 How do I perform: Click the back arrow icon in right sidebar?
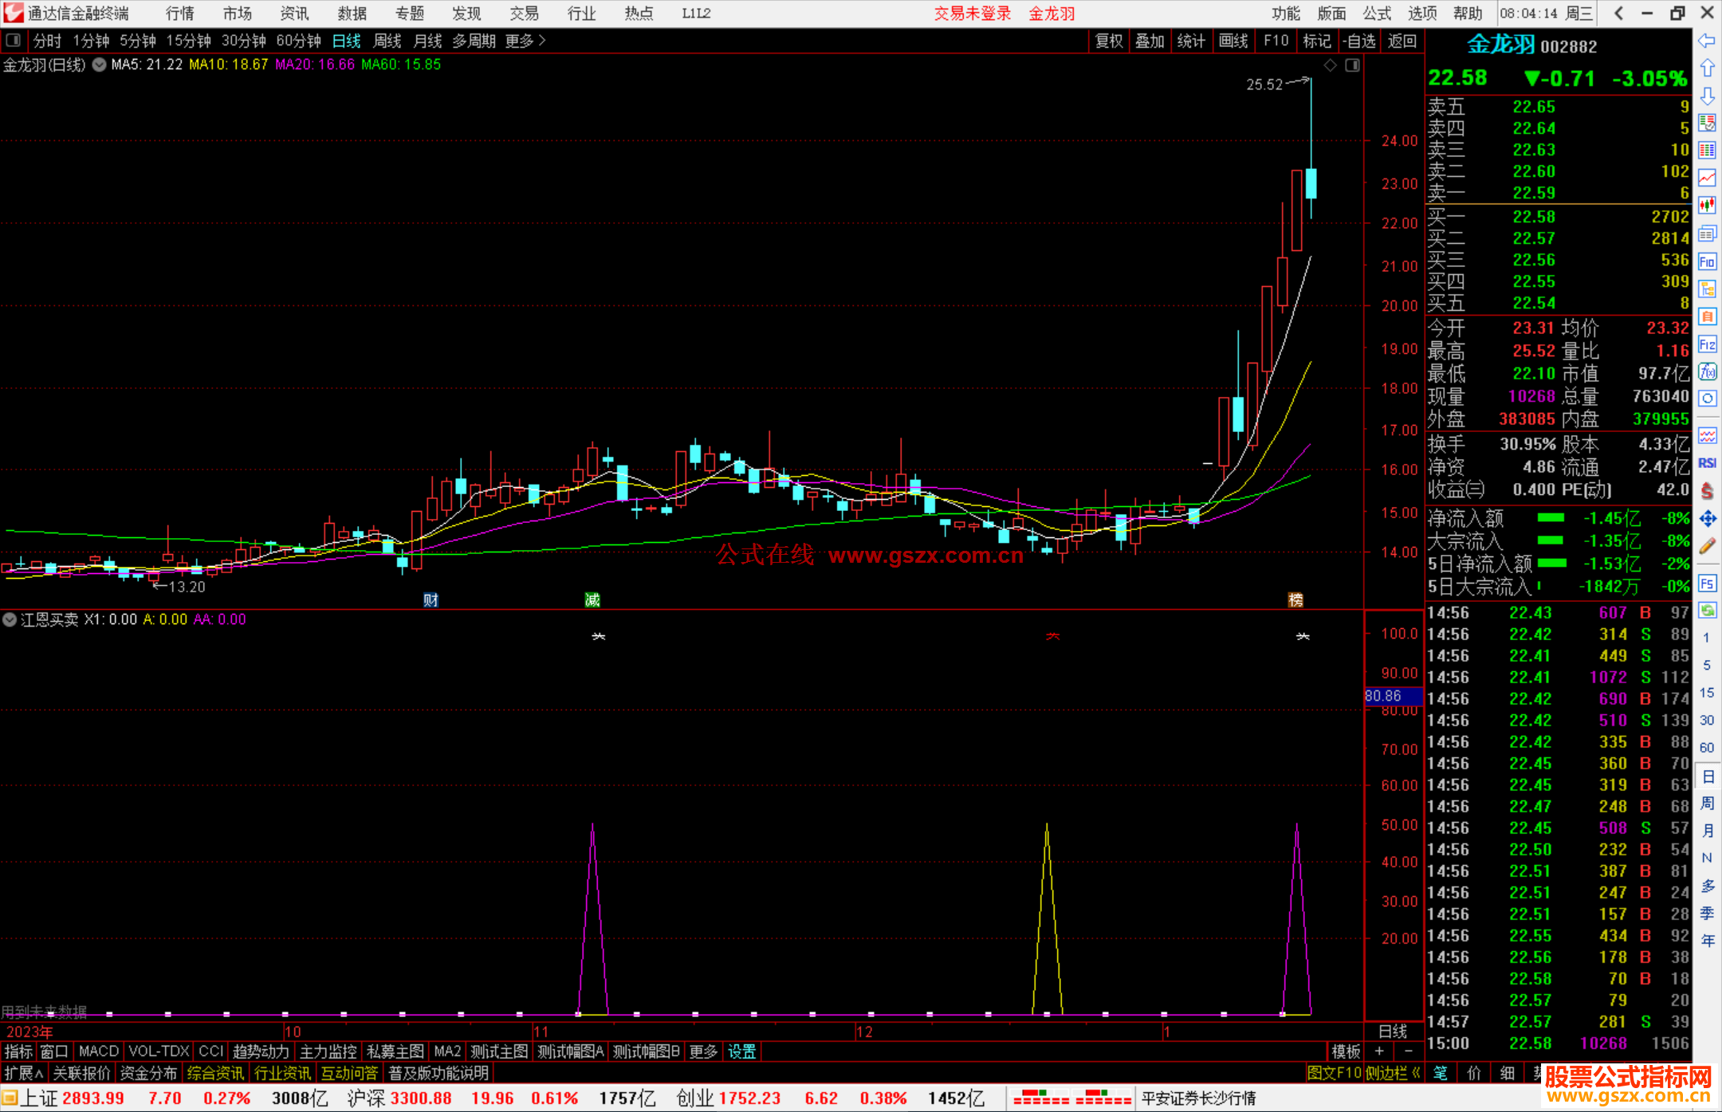[x=1707, y=41]
